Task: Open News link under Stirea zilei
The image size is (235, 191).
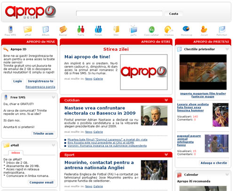Action: pyautogui.click(x=89, y=79)
